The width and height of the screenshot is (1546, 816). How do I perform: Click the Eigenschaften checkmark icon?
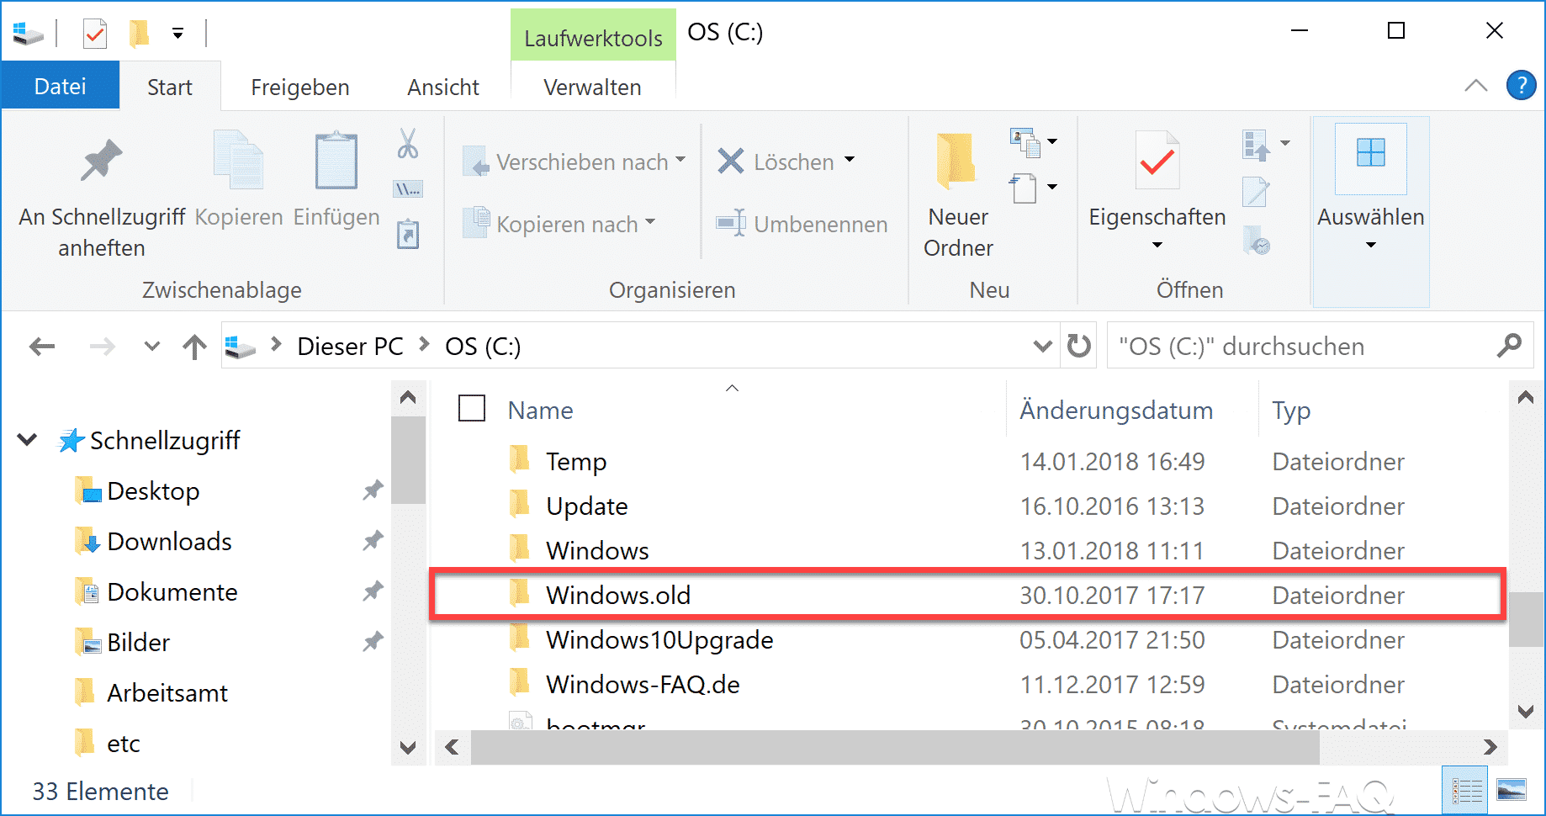(1157, 160)
